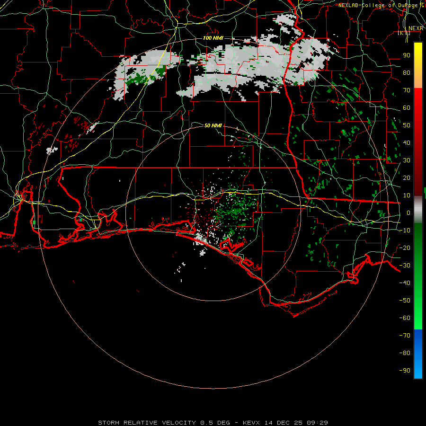The image size is (426, 426).
Task: Click the 40 value on velocity scale
Action: coord(407,142)
